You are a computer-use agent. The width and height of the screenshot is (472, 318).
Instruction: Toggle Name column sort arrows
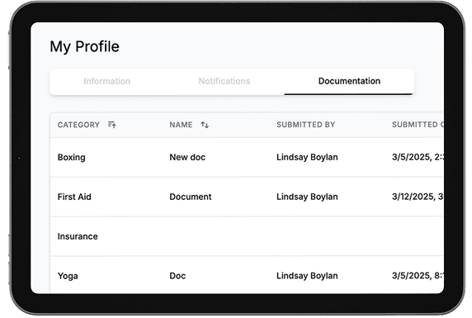click(x=205, y=125)
